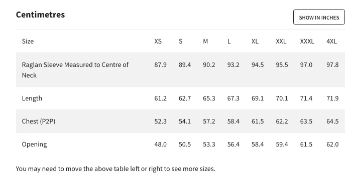
Task: Click the 48.0 opening value for XS
Action: click(160, 144)
